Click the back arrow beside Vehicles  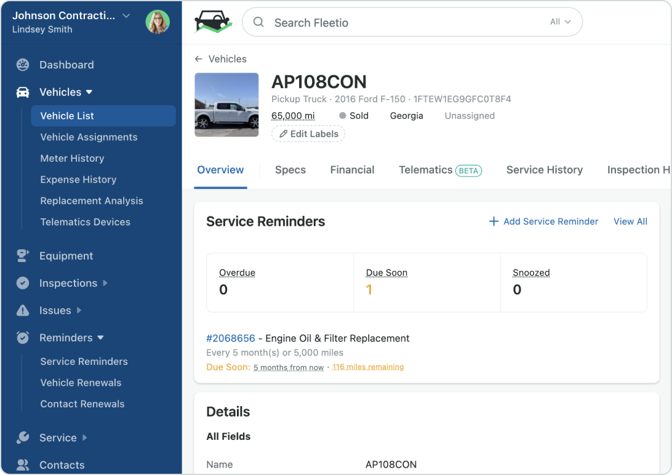point(198,59)
